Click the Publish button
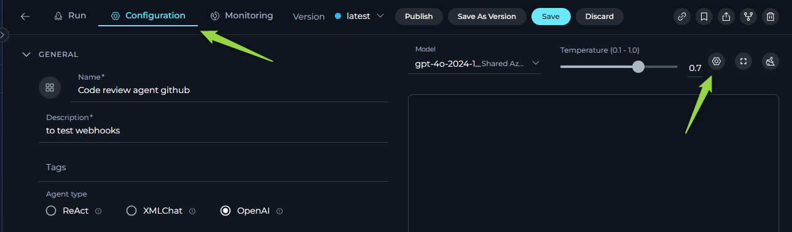This screenshot has width=792, height=232. tap(419, 17)
